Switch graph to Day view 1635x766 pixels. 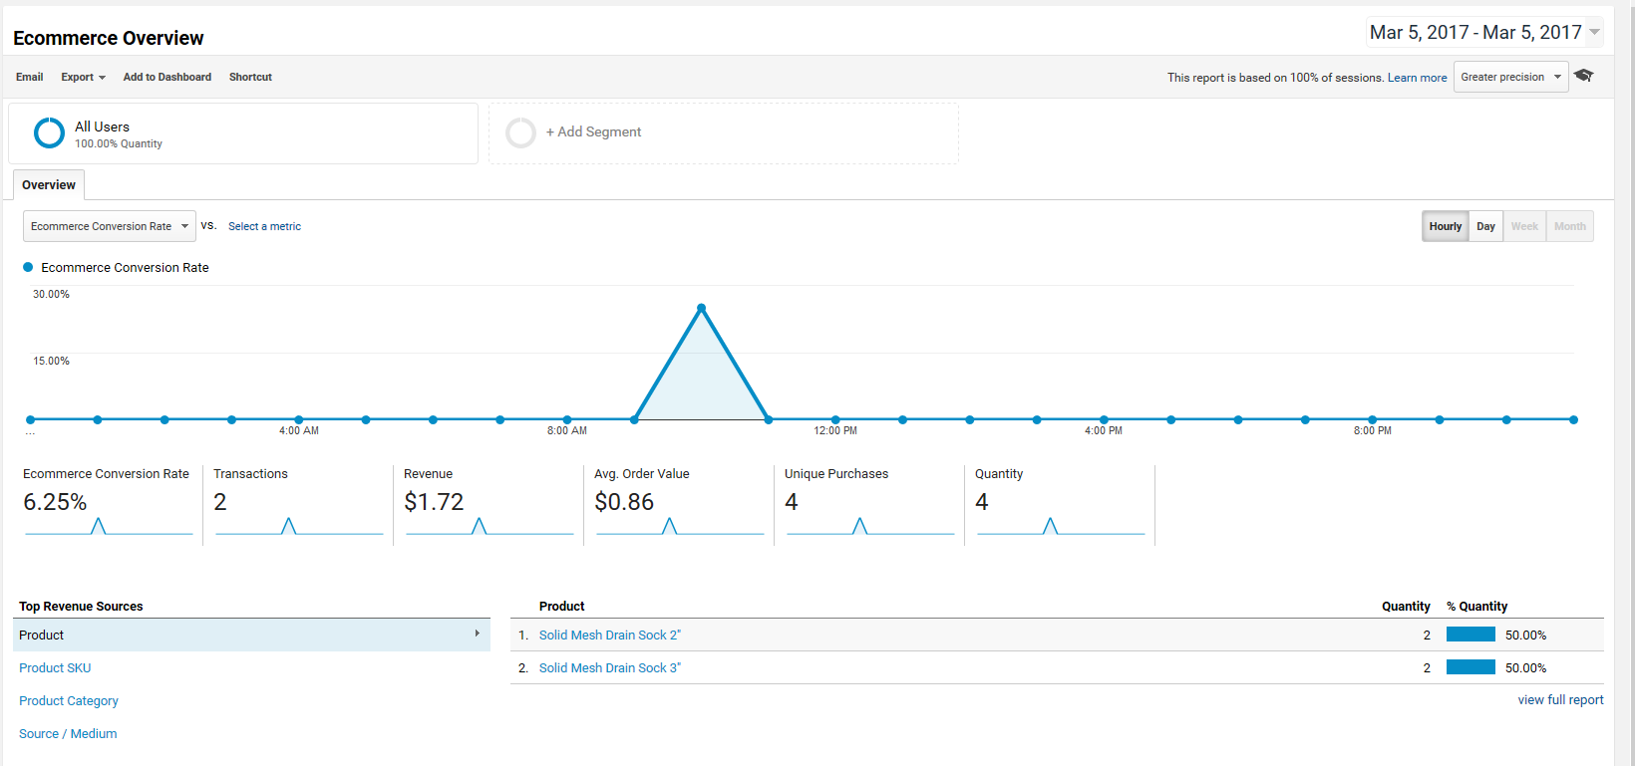click(1485, 226)
